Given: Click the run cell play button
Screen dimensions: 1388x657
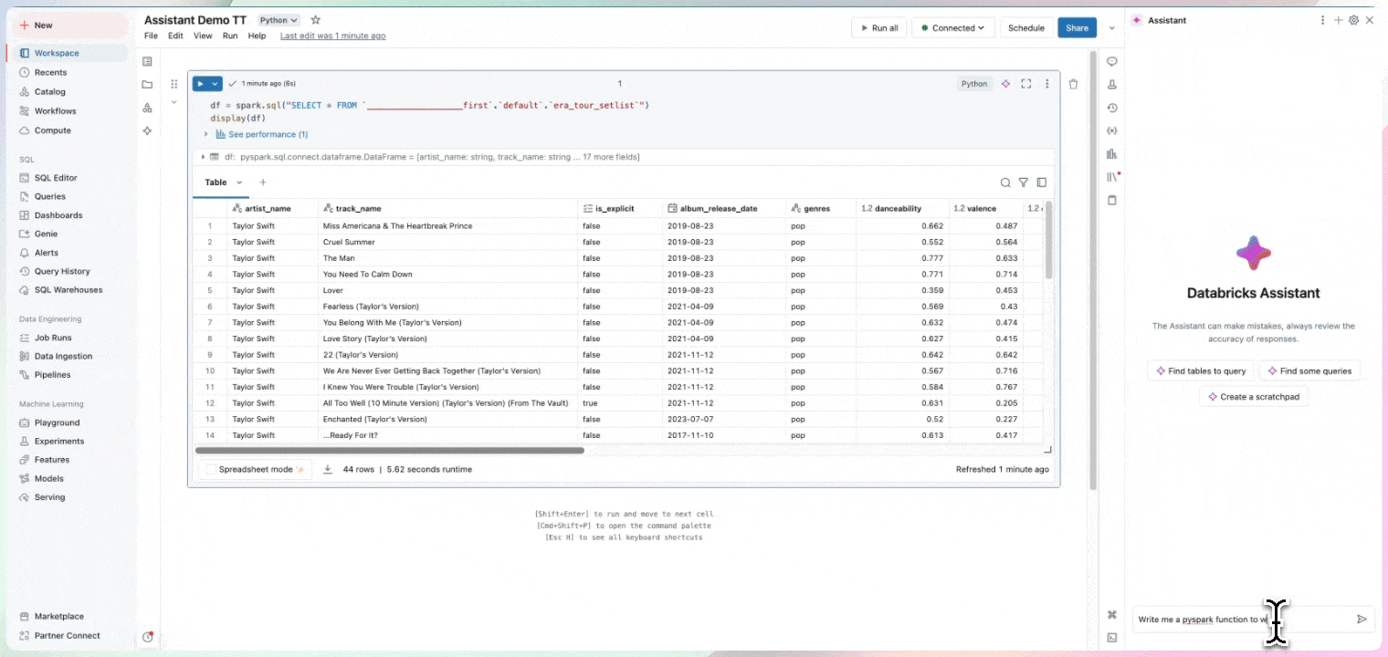Looking at the screenshot, I should click(x=201, y=84).
